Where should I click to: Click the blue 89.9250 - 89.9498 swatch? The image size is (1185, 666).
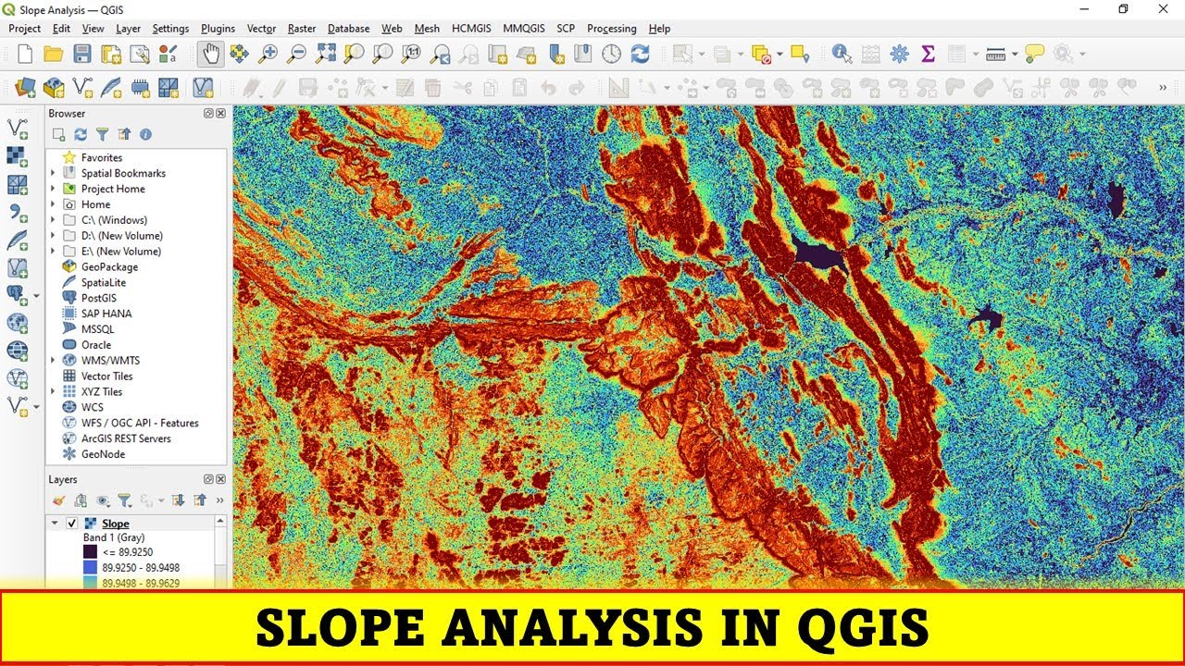[90, 568]
